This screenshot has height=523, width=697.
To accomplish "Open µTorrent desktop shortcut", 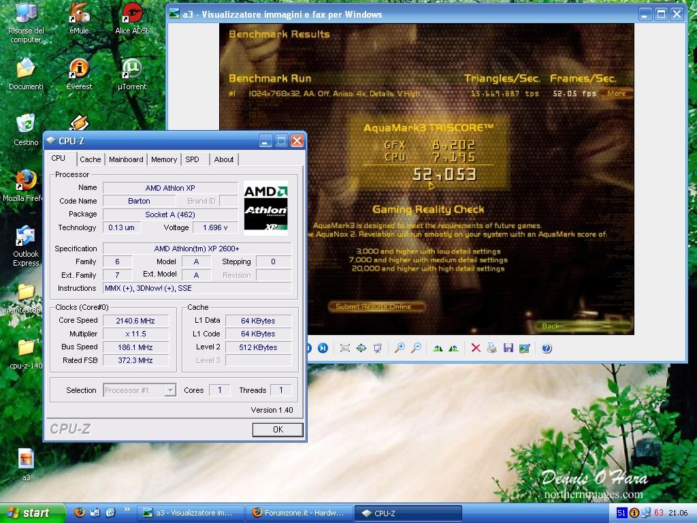I will (132, 74).
